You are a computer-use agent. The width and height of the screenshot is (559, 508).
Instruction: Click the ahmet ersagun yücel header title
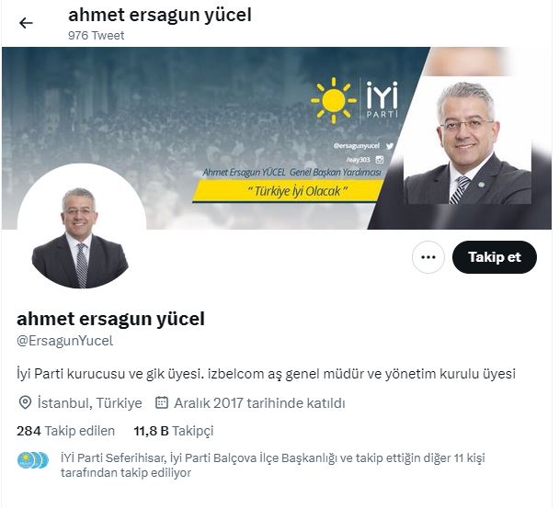click(160, 15)
